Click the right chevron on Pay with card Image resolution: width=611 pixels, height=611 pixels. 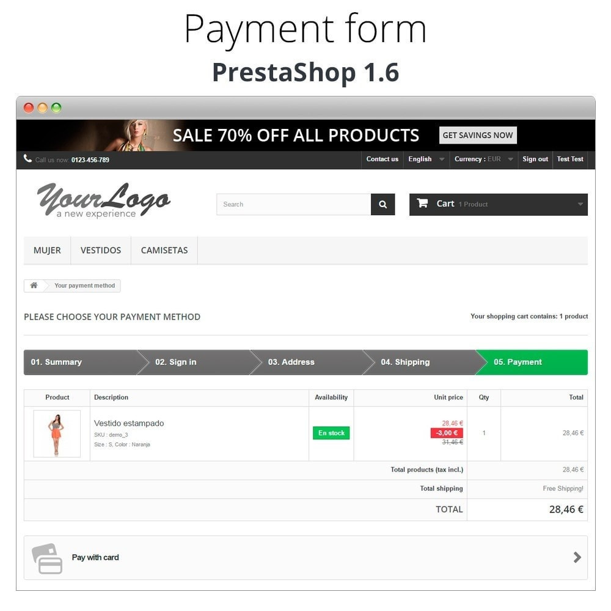point(577,557)
